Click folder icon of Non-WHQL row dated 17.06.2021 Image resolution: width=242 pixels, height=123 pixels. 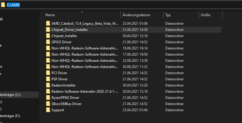[48, 54]
